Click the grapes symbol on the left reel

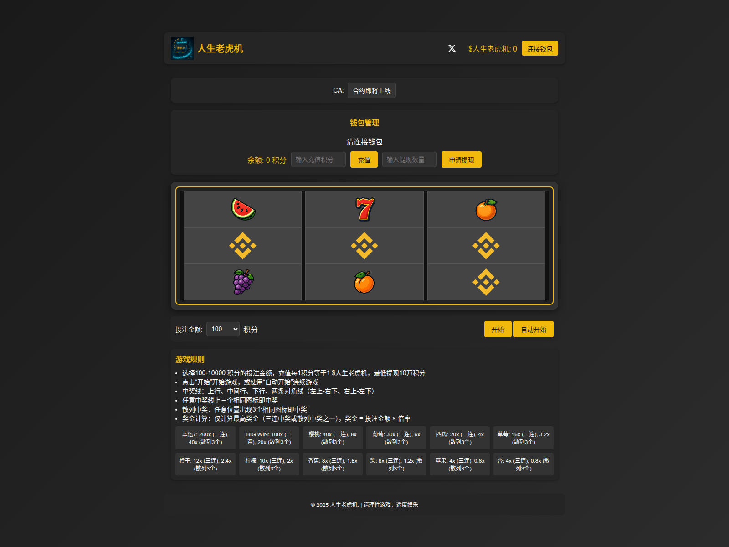[x=242, y=282]
